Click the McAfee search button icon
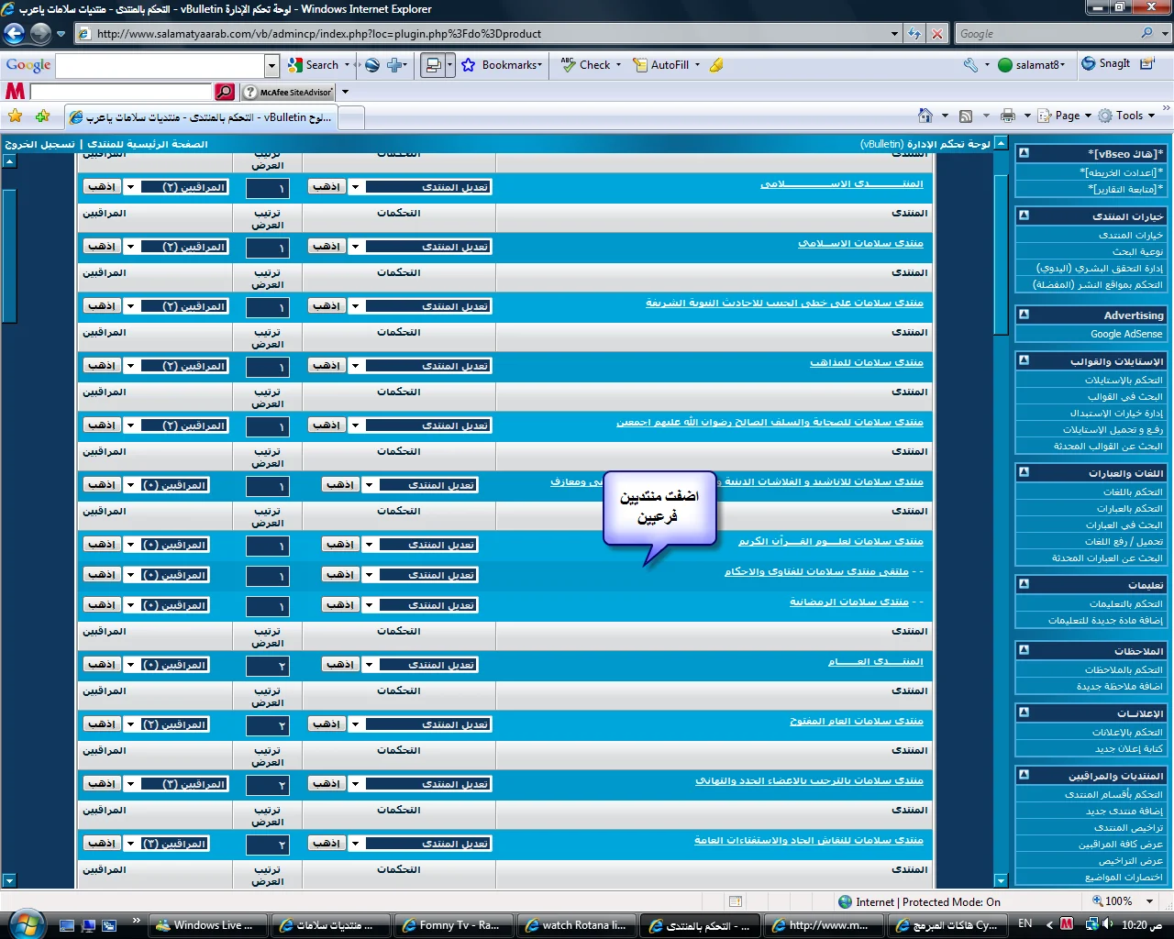The height and width of the screenshot is (939, 1174). click(x=224, y=92)
